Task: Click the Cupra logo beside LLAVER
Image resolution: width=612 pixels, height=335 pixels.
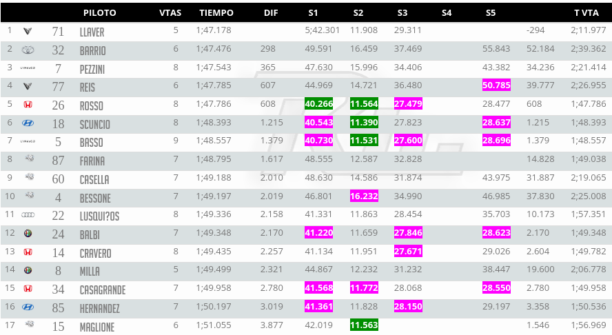Action: [28, 31]
